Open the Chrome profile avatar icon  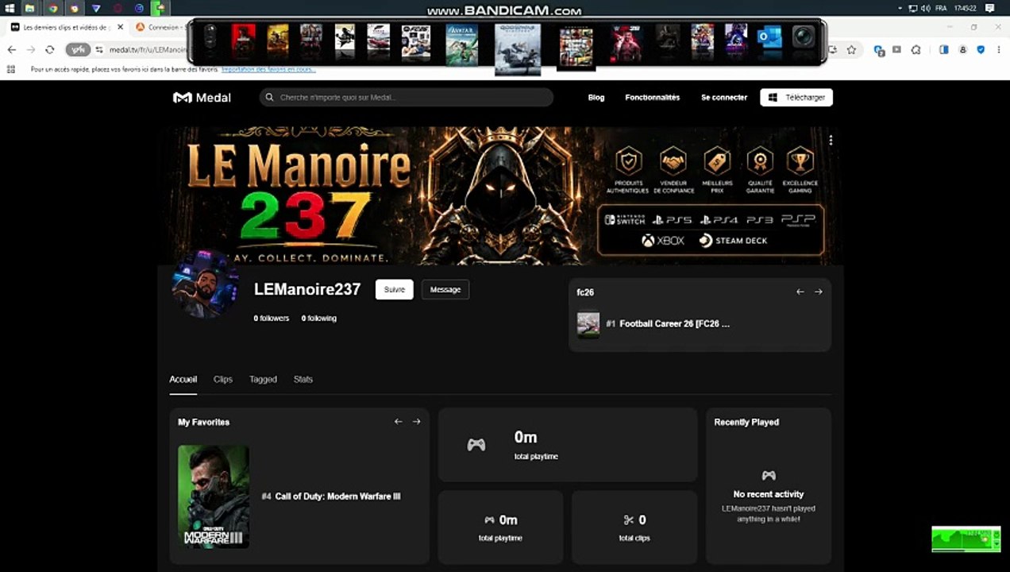(x=962, y=49)
